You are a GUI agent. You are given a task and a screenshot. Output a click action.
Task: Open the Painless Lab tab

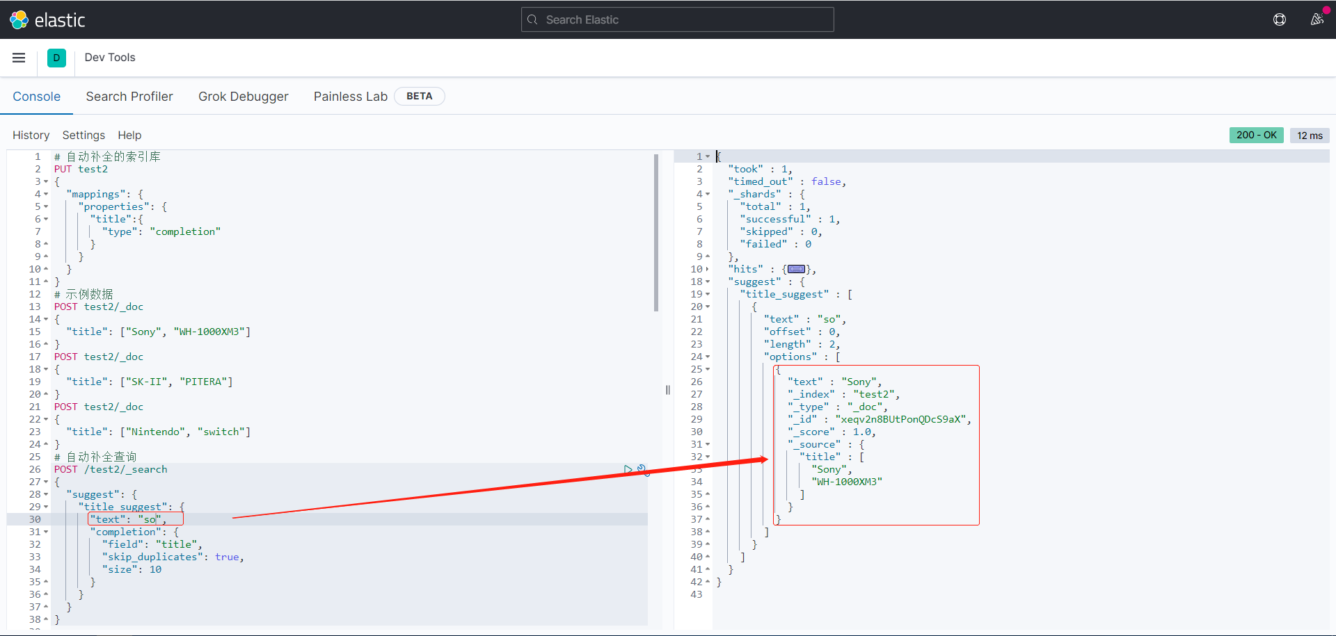click(x=350, y=97)
